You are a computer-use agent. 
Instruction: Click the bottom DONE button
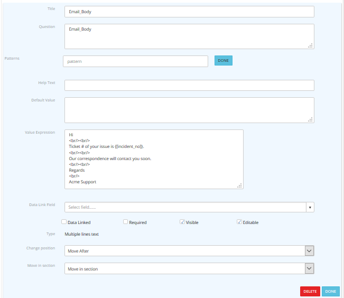coord(331,292)
